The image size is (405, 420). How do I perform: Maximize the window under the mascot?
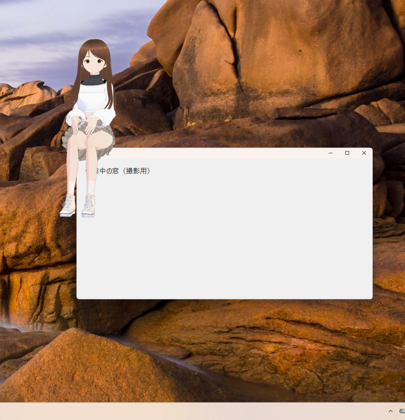pos(347,153)
